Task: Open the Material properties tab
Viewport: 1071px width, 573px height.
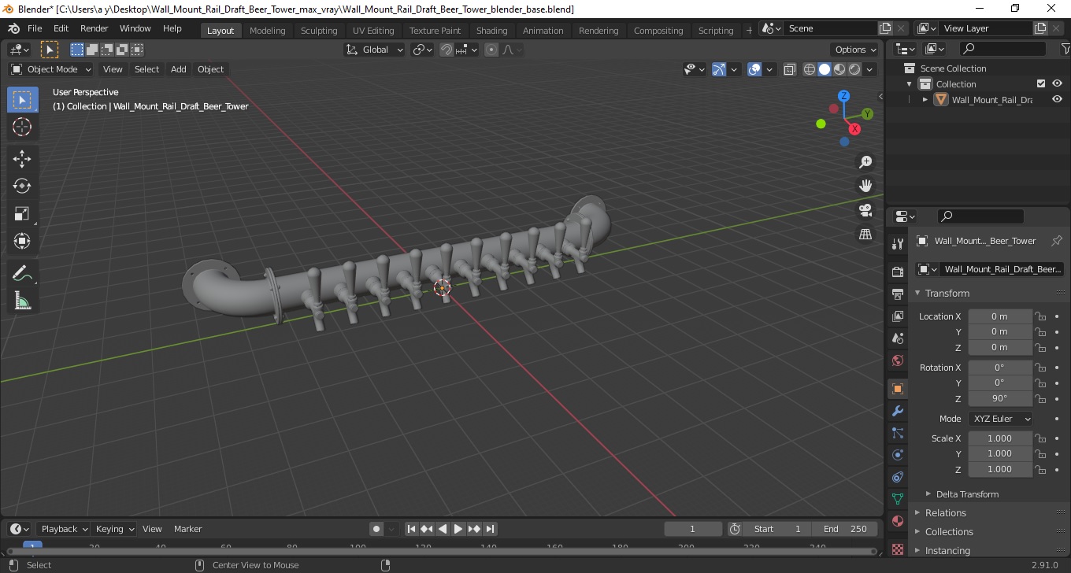Action: click(x=898, y=521)
